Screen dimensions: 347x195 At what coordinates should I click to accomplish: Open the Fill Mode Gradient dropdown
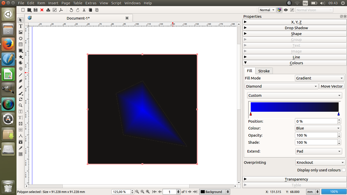tap(320, 78)
